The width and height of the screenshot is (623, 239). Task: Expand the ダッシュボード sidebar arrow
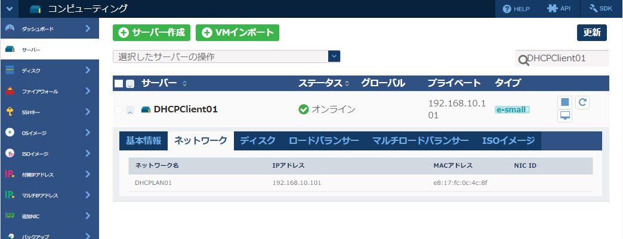[x=88, y=29]
